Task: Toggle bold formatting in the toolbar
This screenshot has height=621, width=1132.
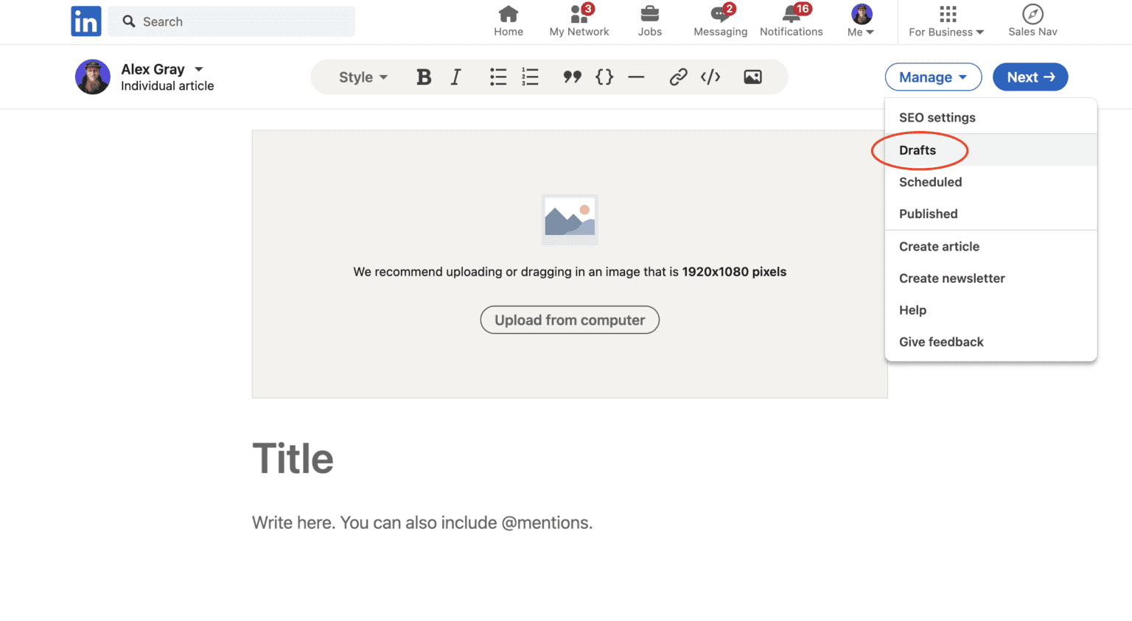Action: tap(424, 77)
